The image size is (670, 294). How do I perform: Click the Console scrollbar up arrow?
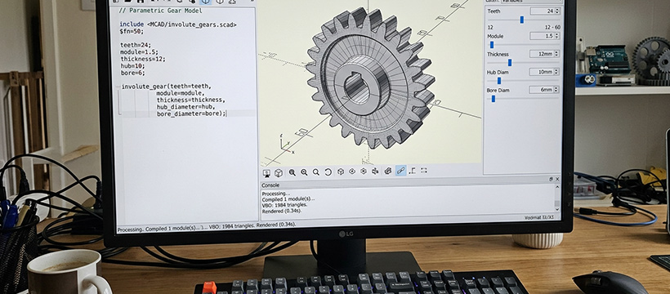click(556, 187)
